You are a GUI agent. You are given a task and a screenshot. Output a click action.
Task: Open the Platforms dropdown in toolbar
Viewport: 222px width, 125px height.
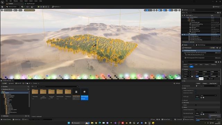coord(56,7)
